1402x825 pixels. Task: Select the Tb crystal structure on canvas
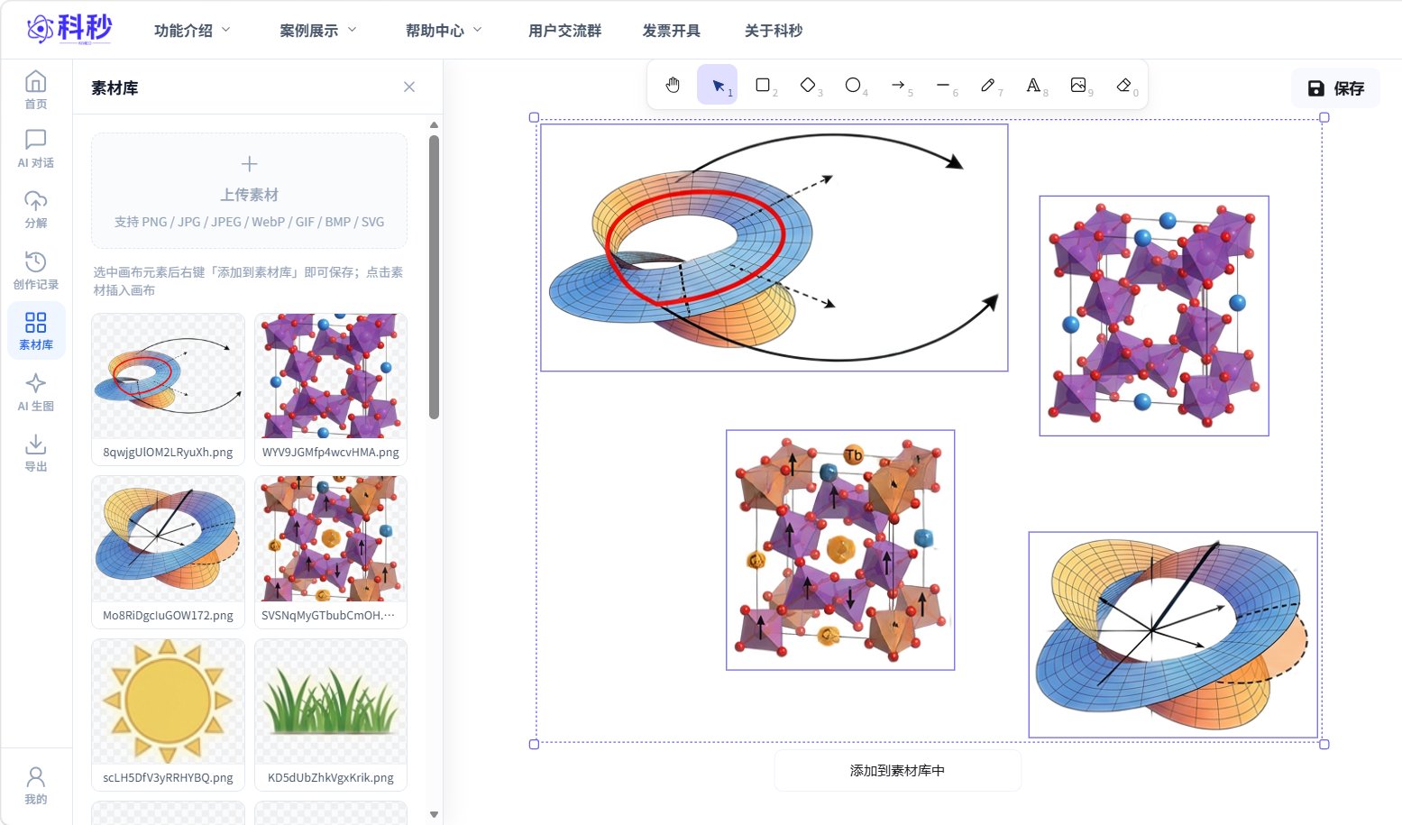coord(840,550)
